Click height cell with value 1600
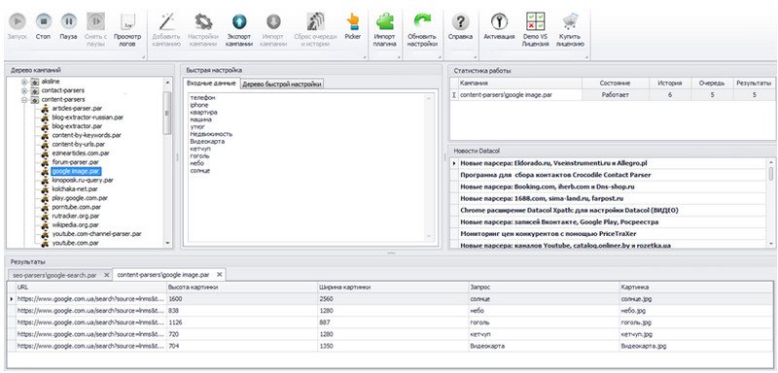The height and width of the screenshot is (373, 778). click(x=242, y=299)
